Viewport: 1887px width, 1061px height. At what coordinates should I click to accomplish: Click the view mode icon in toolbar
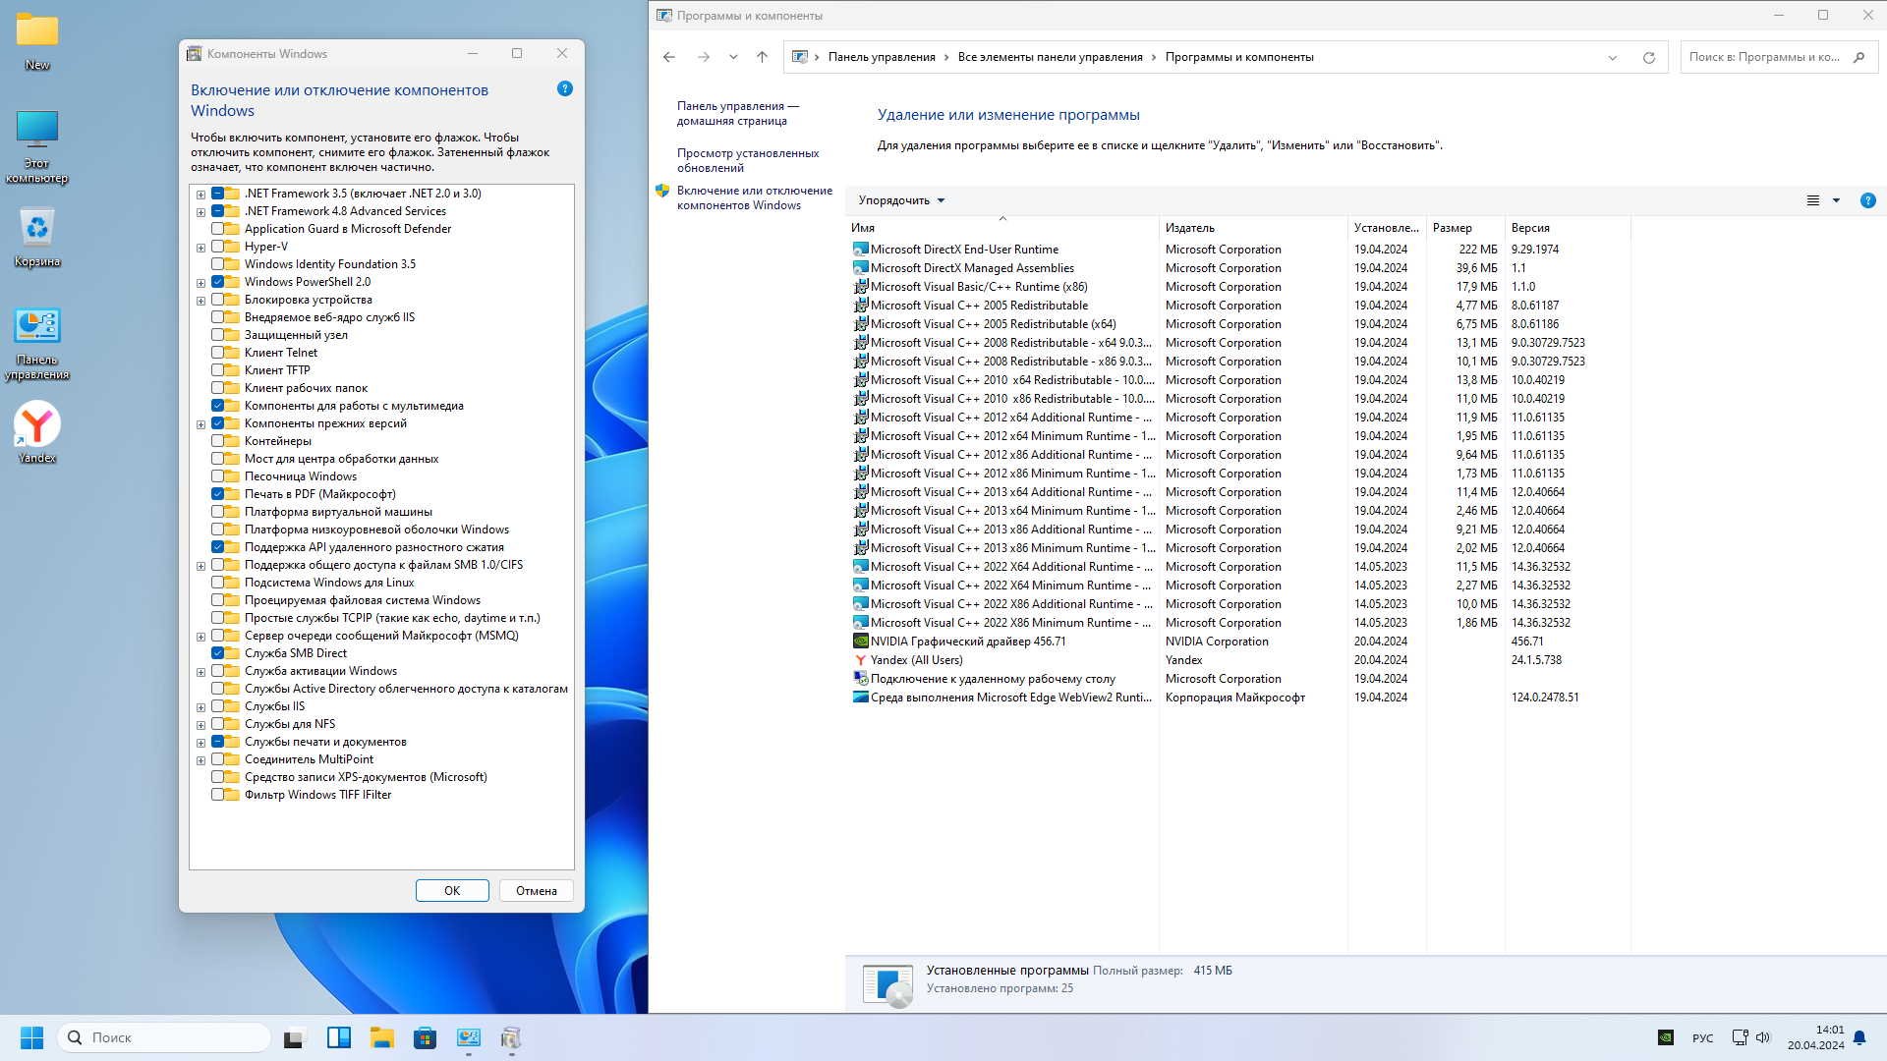tap(1812, 200)
